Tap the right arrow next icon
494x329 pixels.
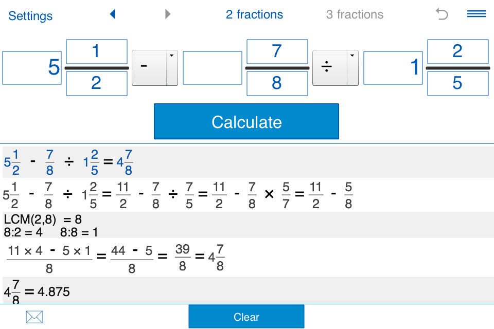(x=167, y=14)
